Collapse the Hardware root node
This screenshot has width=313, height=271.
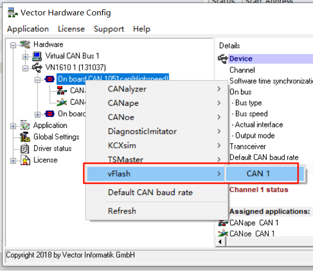coord(13,45)
